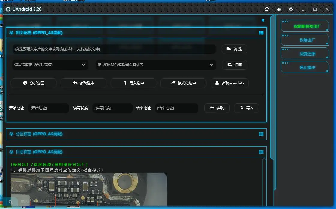Screen dimensions: 336x209
Task: Click the 手机拆机如下图焊接 log line
Action: click(57, 170)
